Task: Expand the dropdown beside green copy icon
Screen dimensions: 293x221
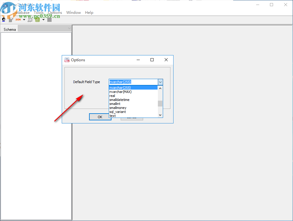Action: (43, 19)
